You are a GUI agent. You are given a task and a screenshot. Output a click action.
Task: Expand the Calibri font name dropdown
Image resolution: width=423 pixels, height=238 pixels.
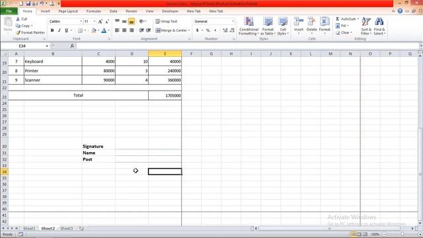coord(81,21)
